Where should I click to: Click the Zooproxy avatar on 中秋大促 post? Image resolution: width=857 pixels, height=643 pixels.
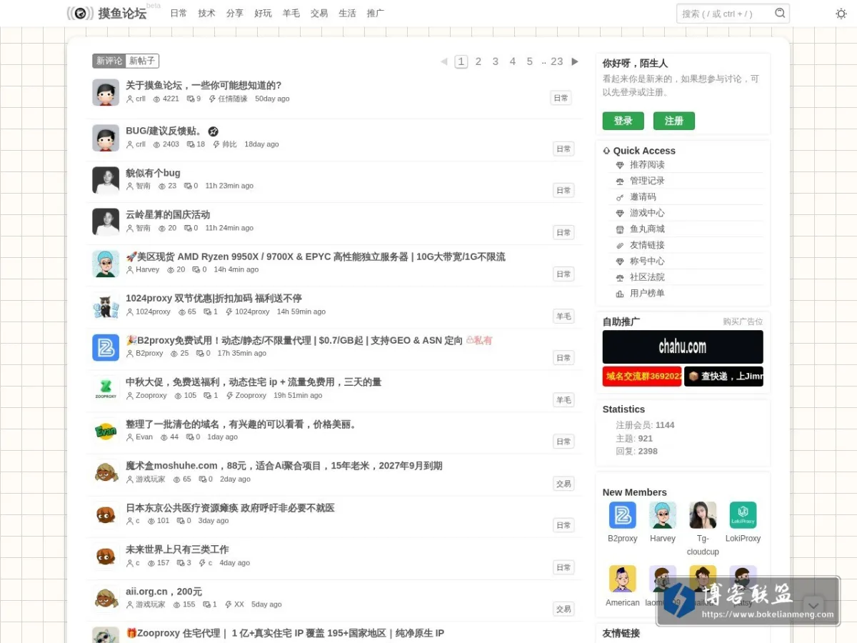(x=106, y=389)
